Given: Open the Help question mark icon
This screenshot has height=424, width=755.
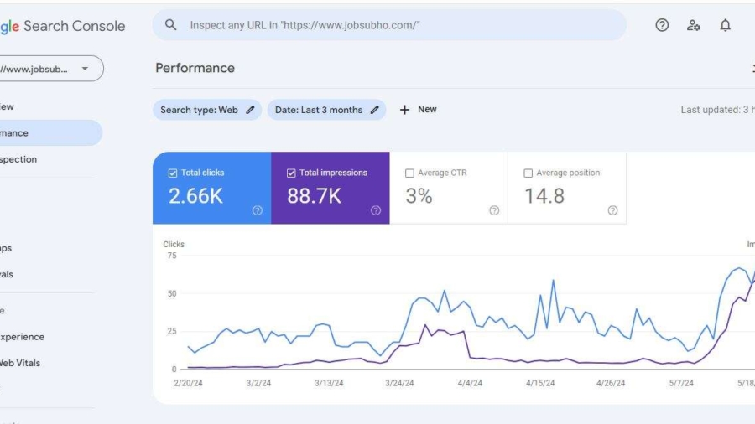Looking at the screenshot, I should coord(662,25).
